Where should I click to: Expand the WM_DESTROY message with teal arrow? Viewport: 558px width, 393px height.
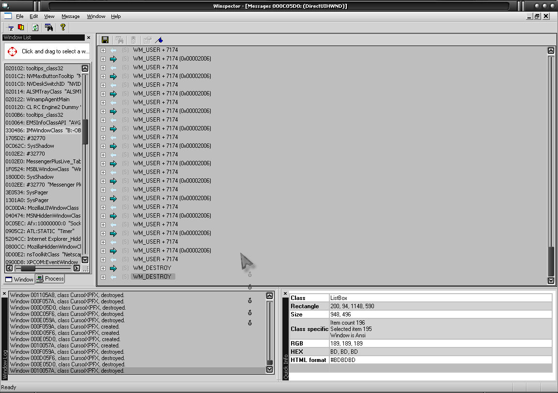[x=103, y=268]
